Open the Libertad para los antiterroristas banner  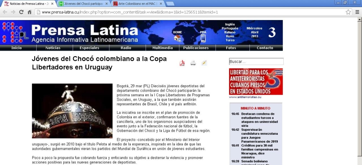[256, 82]
